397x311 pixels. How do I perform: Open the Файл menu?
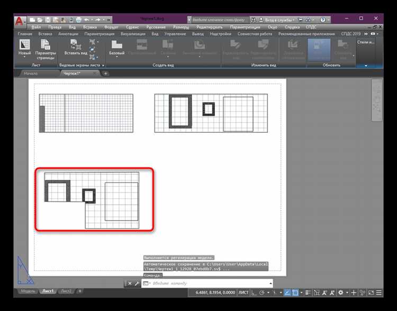click(37, 27)
